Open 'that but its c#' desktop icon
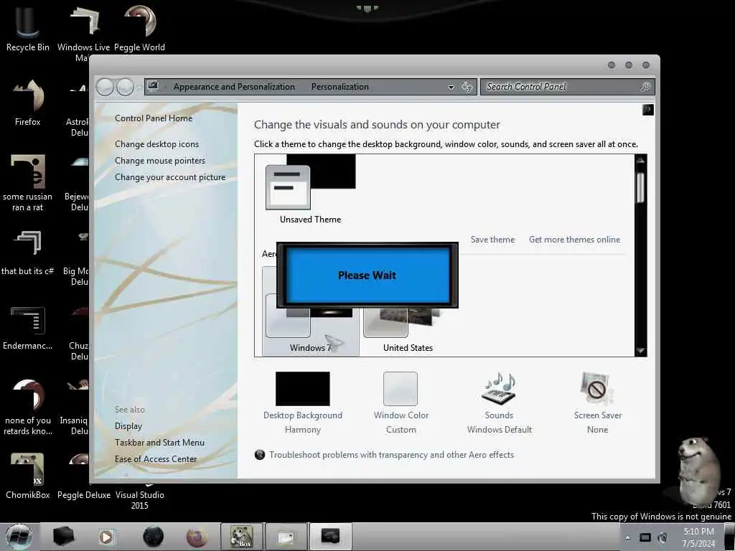 [x=27, y=253]
